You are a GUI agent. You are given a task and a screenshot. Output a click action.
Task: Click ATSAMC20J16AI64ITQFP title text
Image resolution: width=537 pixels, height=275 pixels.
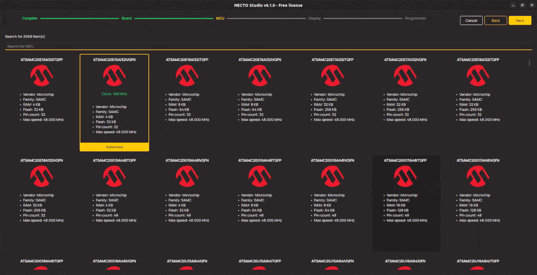(478, 261)
